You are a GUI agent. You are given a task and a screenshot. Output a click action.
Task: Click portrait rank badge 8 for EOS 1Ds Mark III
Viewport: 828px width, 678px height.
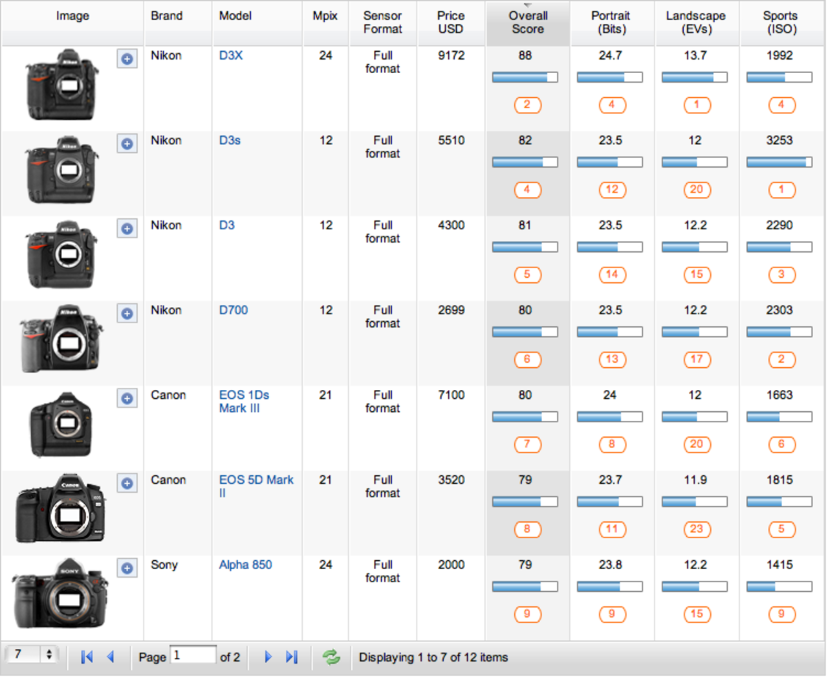coord(612,444)
